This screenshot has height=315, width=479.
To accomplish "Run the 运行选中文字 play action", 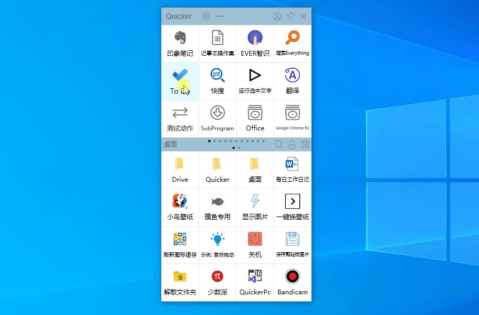I will [x=255, y=81].
